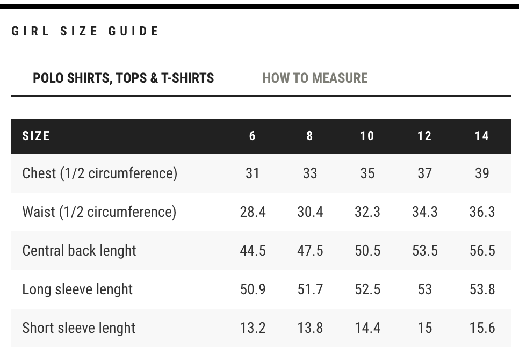Pick the size 14 column header
This screenshot has width=519, height=363.
tap(482, 136)
